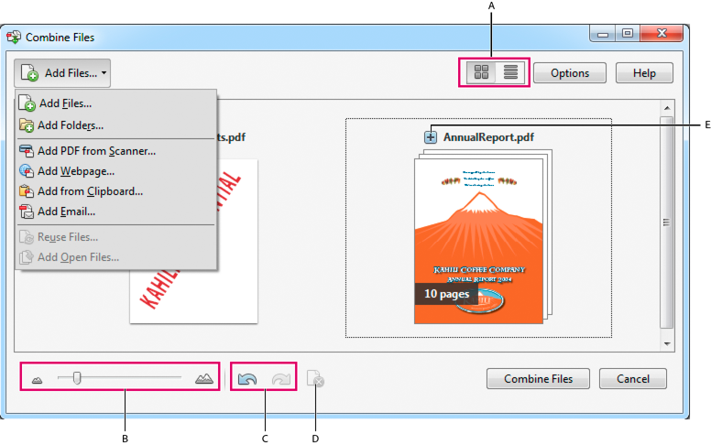This screenshot has width=711, height=445.
Task: Open the Add Files dropdown button
Action: point(62,73)
